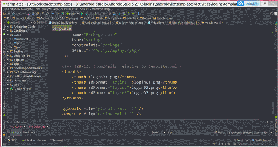Viewport: 278px width, 147px height.
Task: Click the Replace toolbar icon
Action: 47,13
